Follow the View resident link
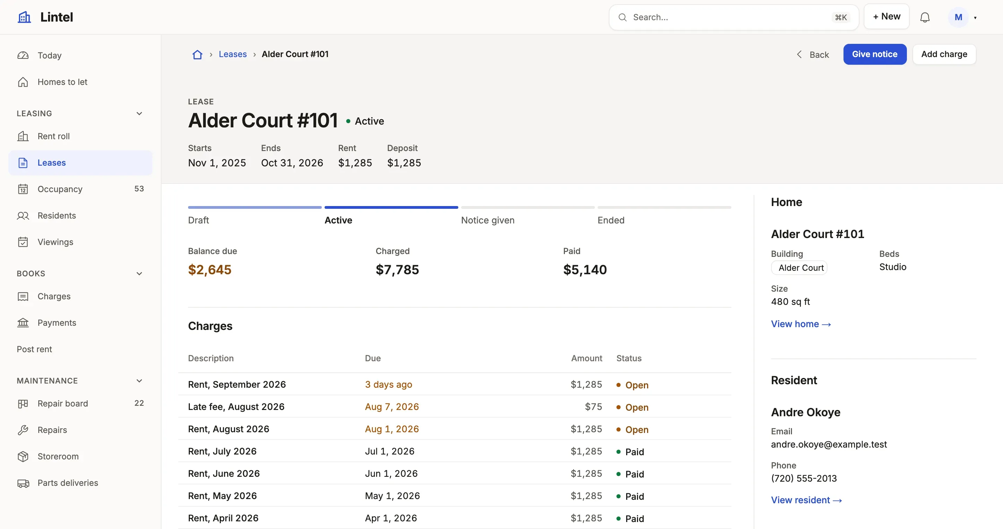Screen dimensions: 1003x529 (806, 500)
